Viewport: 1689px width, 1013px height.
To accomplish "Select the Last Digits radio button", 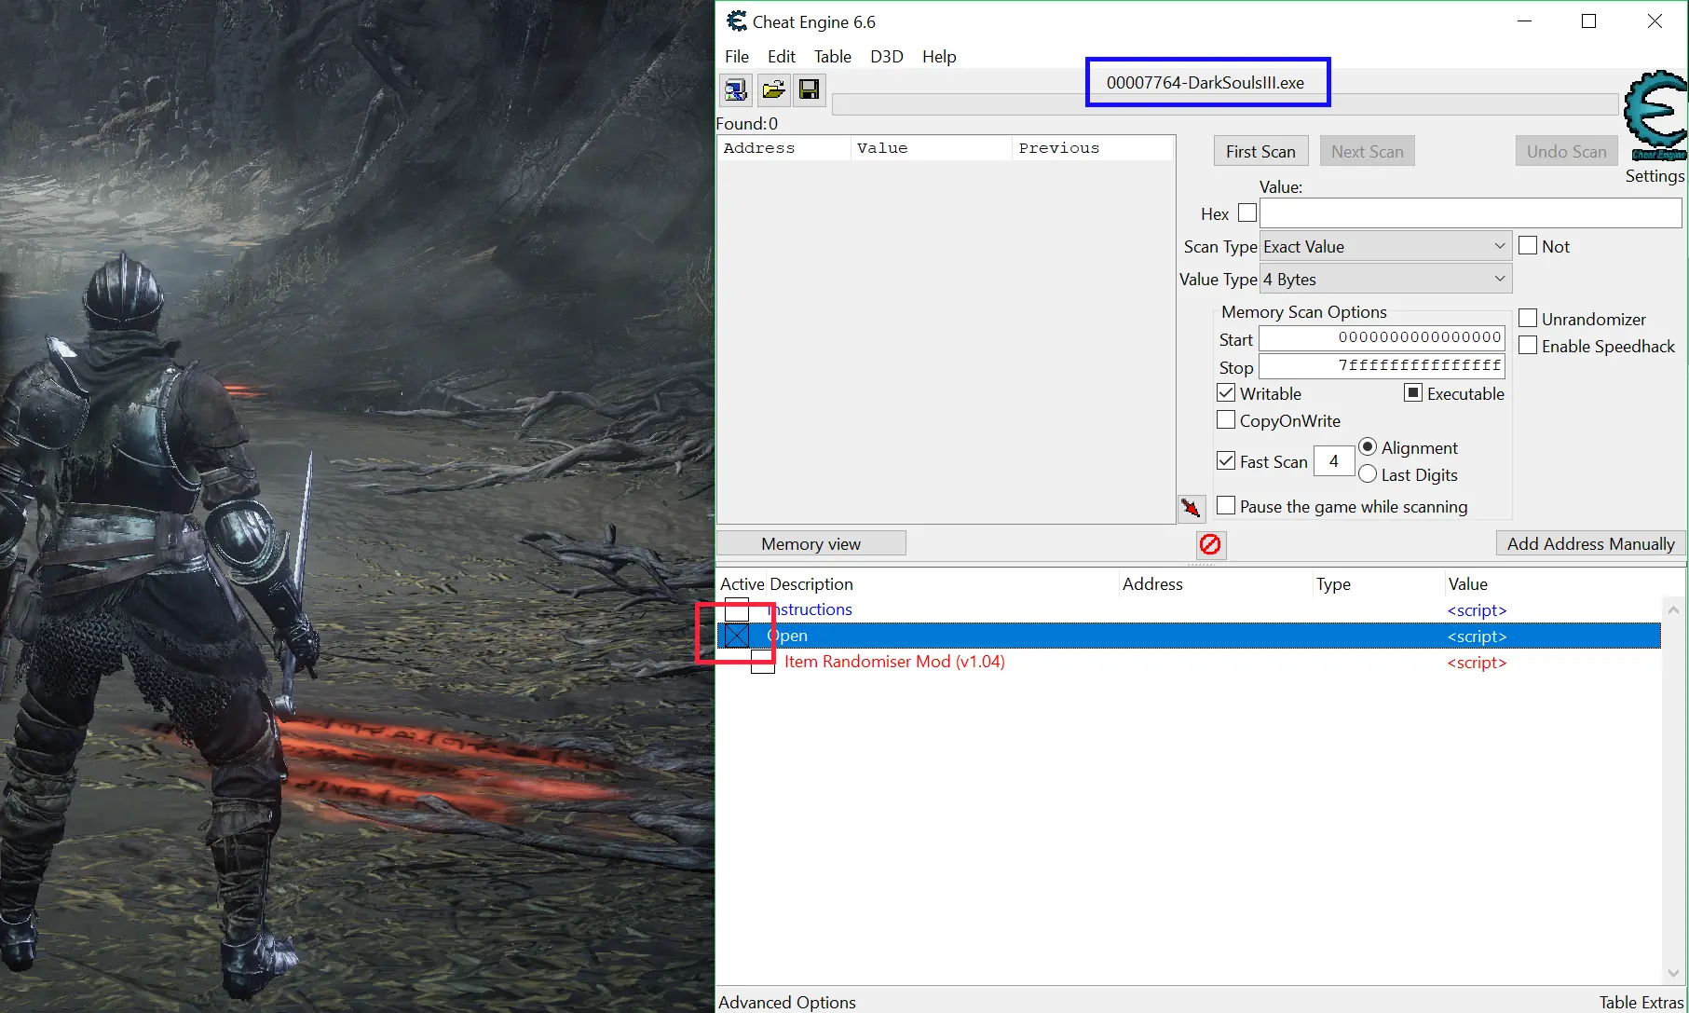I will coord(1368,474).
